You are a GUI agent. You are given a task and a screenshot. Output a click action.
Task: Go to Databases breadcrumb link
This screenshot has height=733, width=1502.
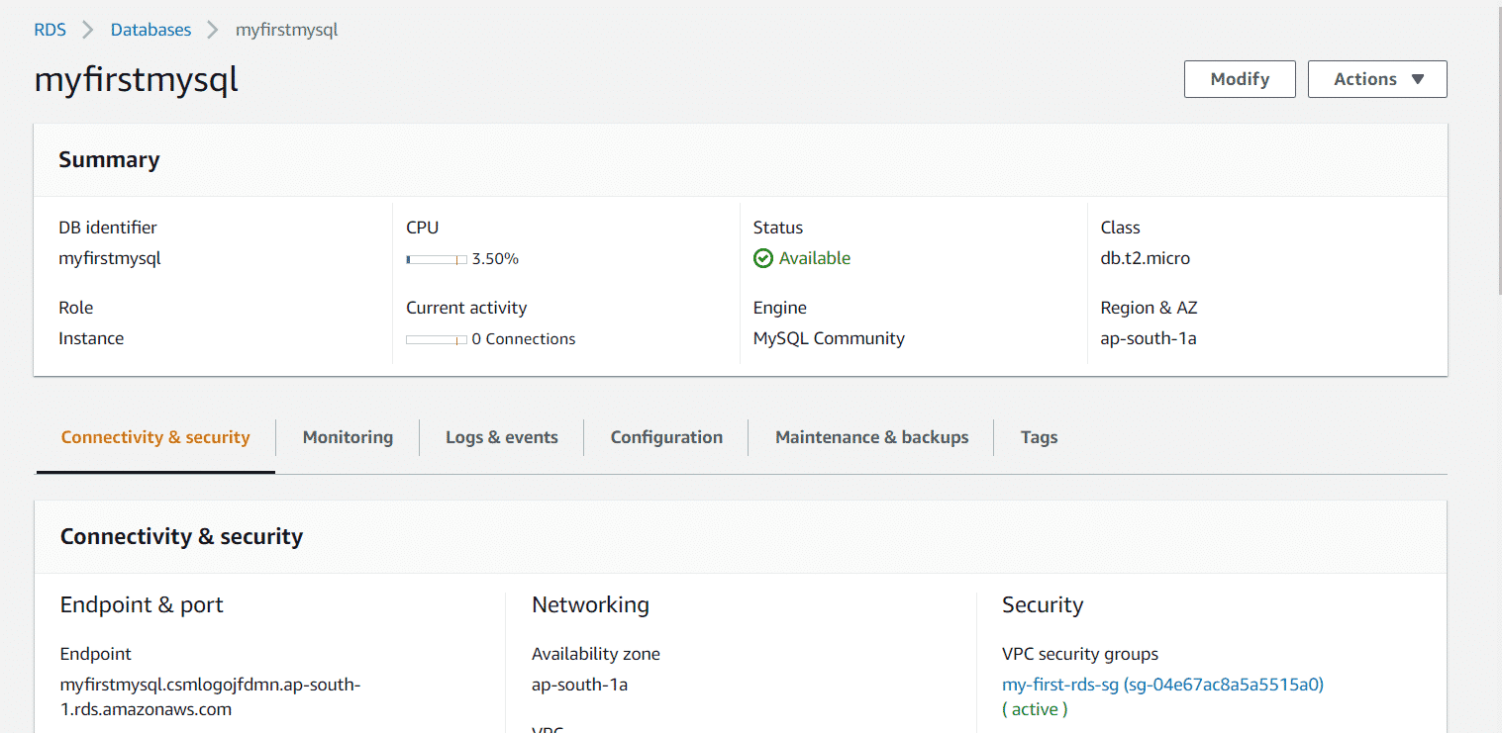[x=150, y=30]
